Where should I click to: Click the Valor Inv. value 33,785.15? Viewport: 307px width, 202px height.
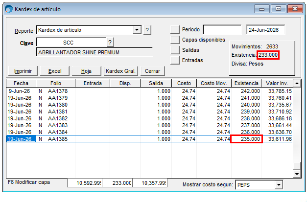(x=280, y=91)
